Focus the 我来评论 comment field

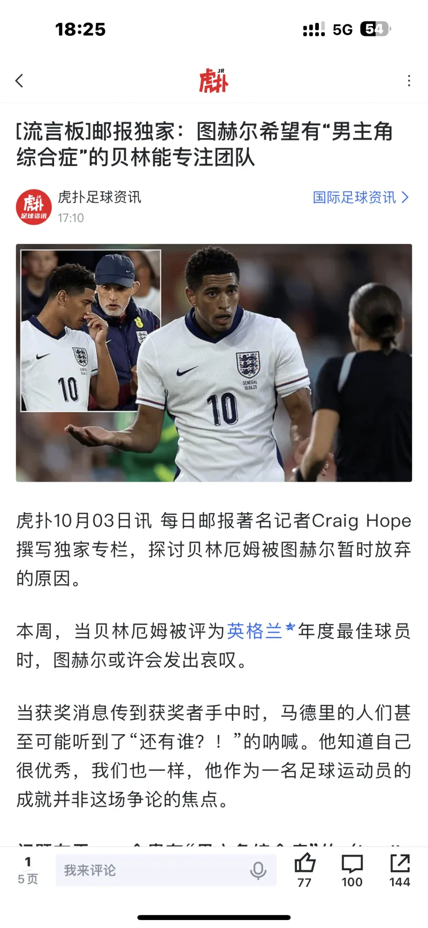(166, 870)
